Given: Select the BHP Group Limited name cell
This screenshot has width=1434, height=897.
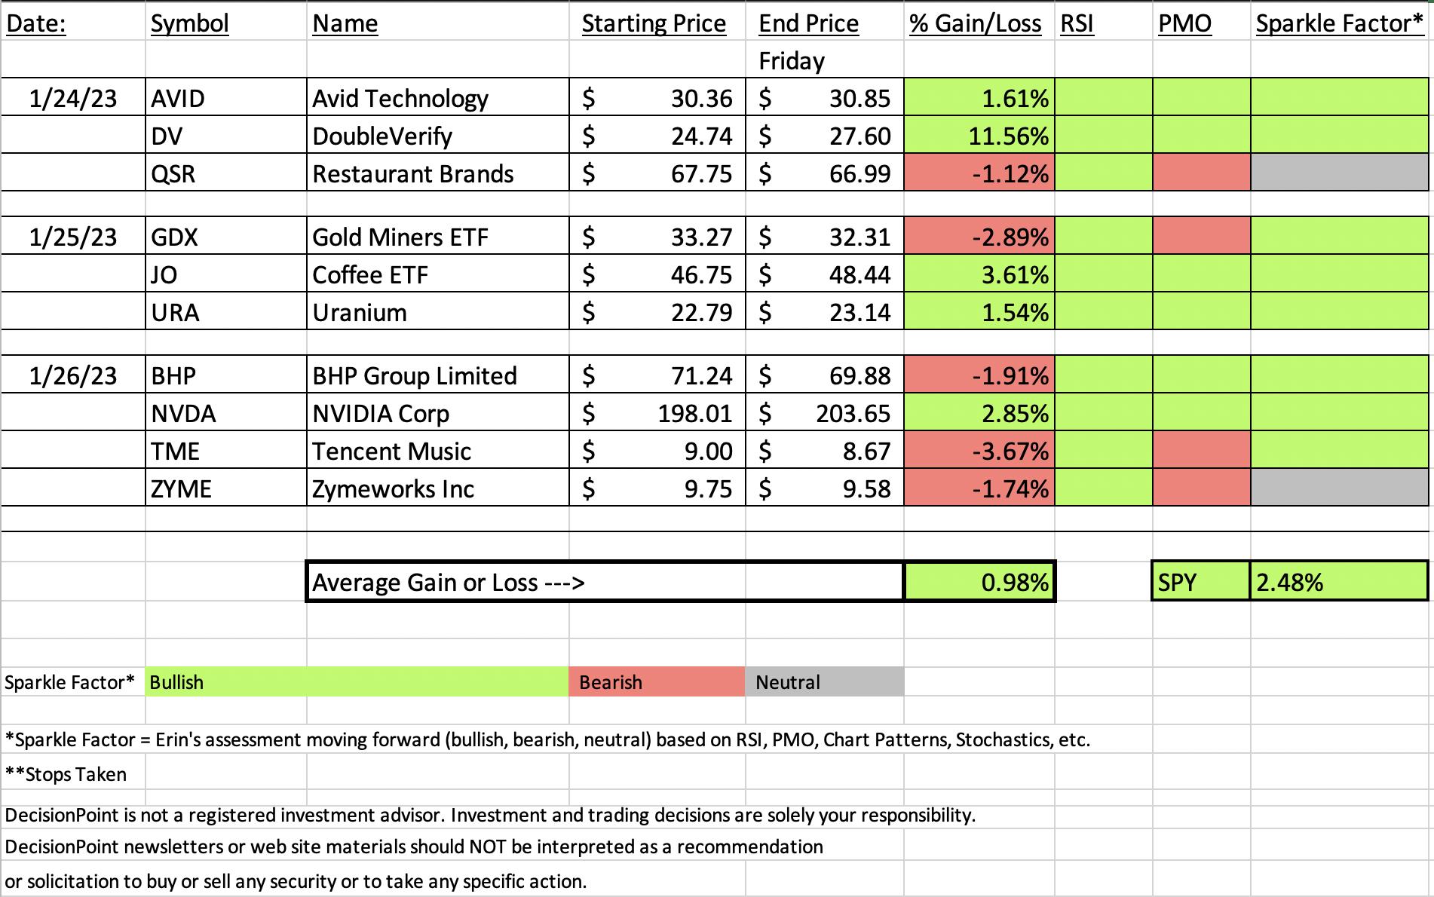Looking at the screenshot, I should (x=438, y=375).
